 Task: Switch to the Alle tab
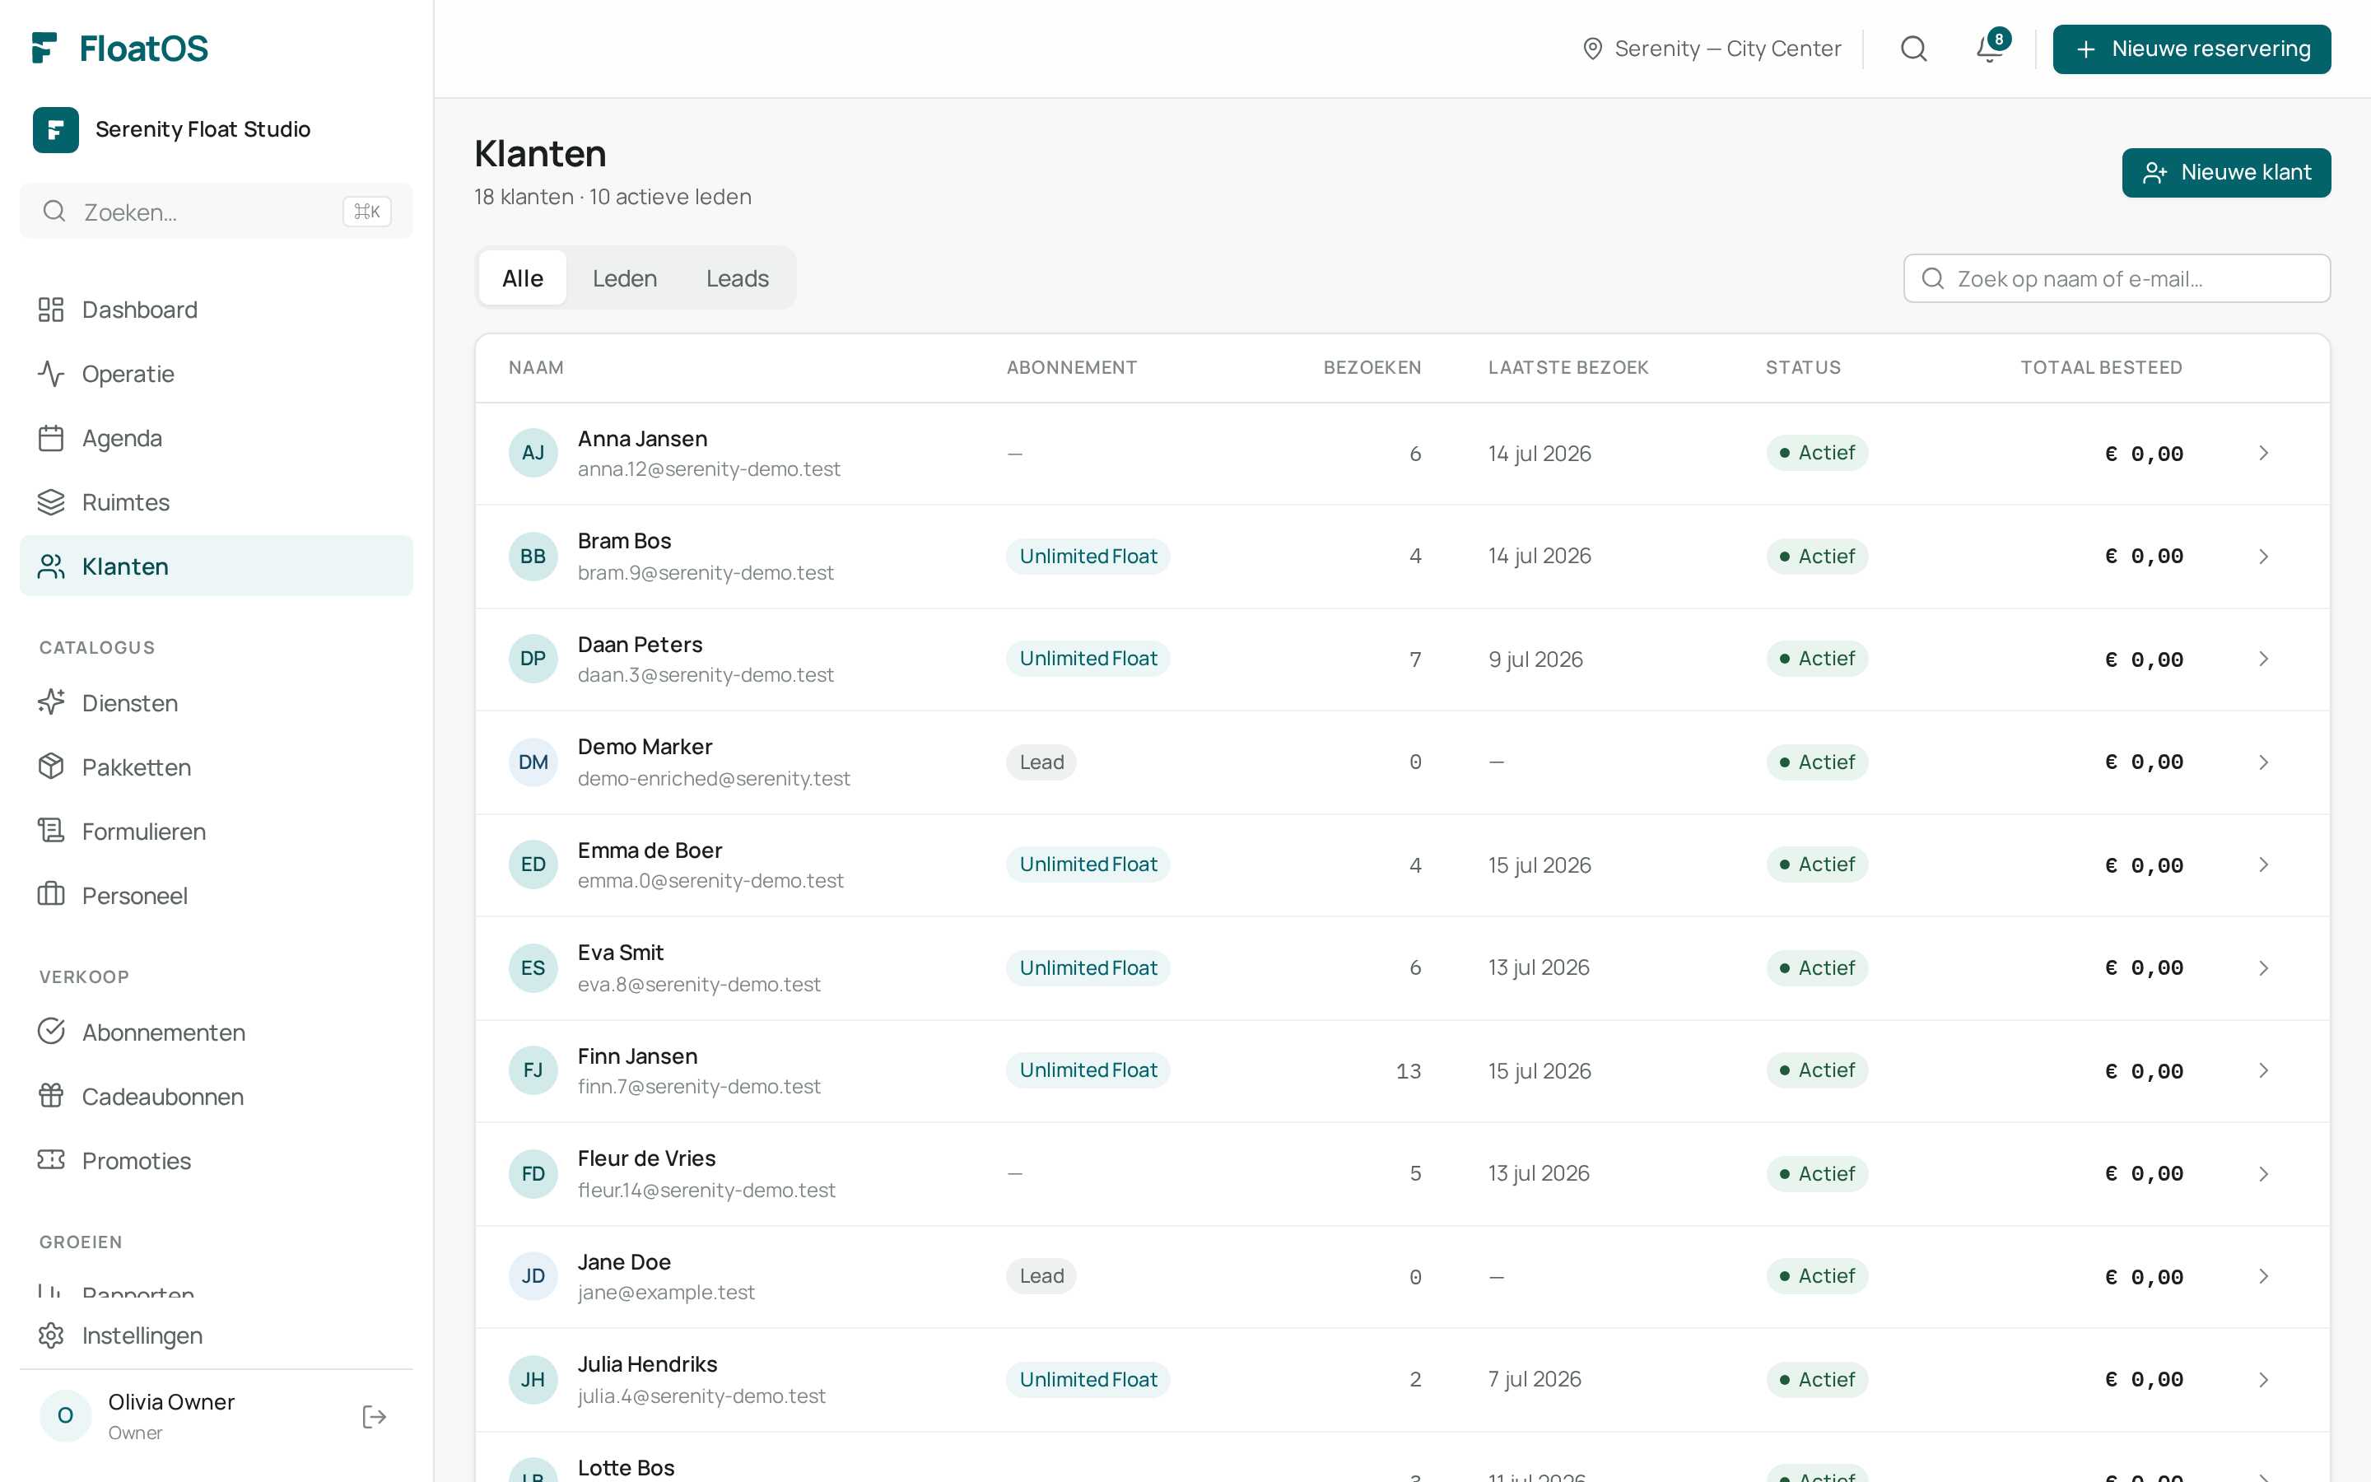(522, 278)
